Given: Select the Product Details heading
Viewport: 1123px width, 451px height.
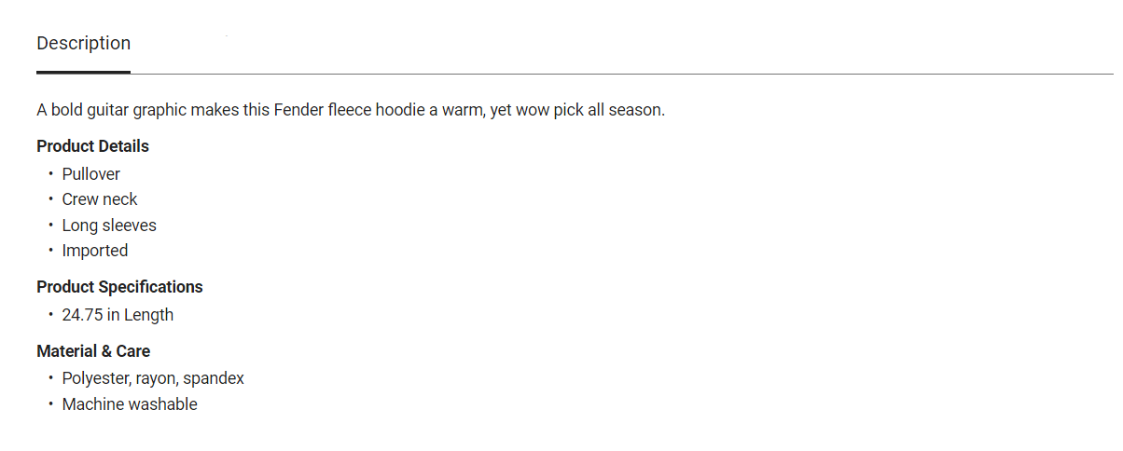Looking at the screenshot, I should click(92, 146).
